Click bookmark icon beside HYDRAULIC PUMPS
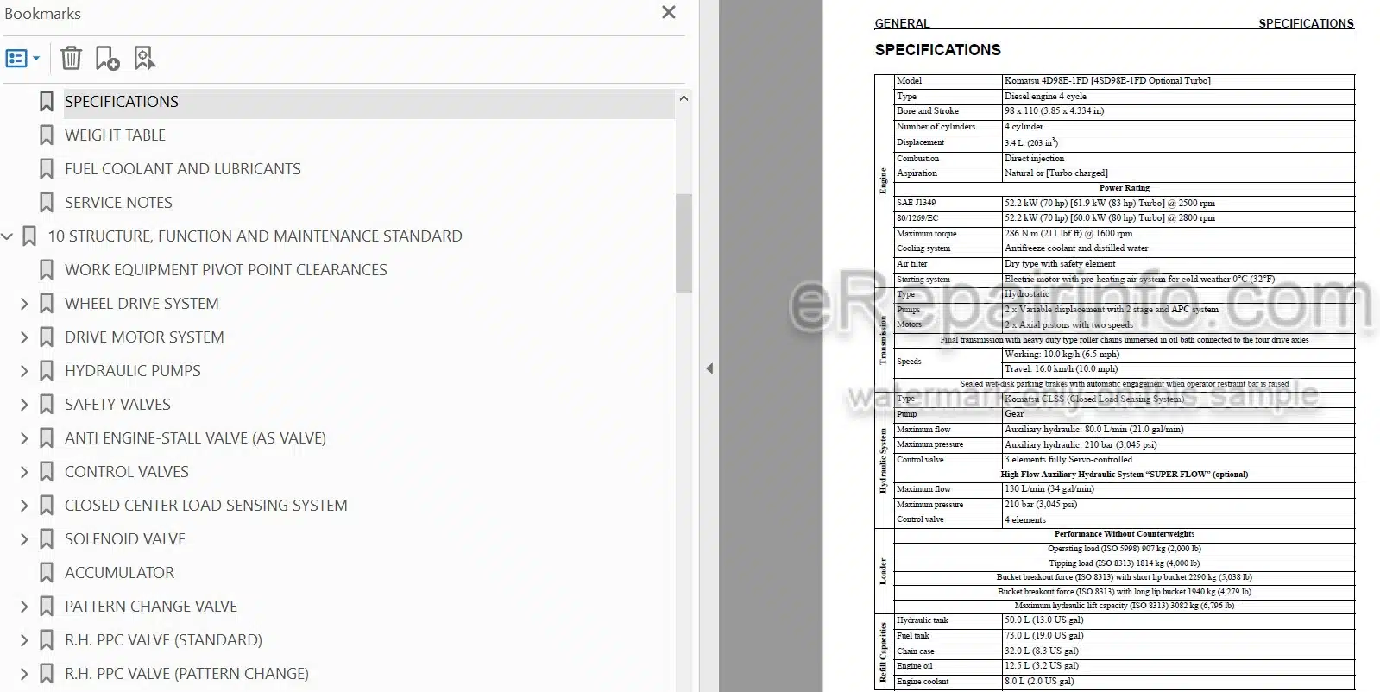The image size is (1380, 692). pyautogui.click(x=47, y=371)
